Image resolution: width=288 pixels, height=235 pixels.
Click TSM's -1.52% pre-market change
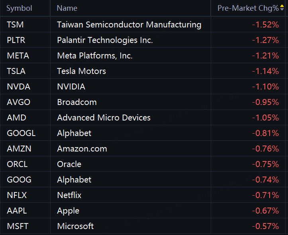[265, 25]
